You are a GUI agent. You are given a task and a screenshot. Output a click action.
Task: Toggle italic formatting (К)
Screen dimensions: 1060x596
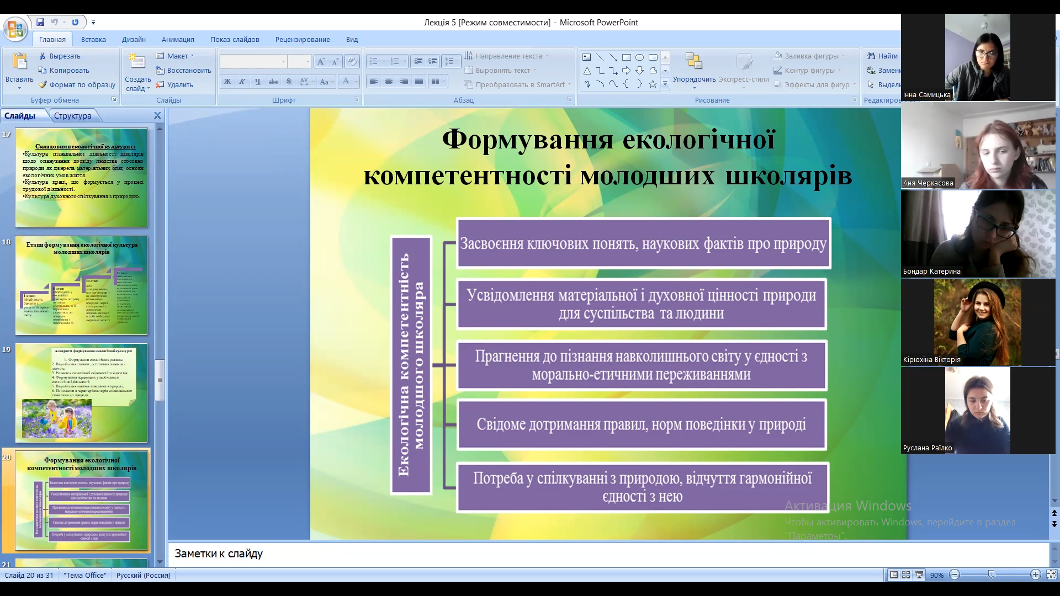coord(242,82)
